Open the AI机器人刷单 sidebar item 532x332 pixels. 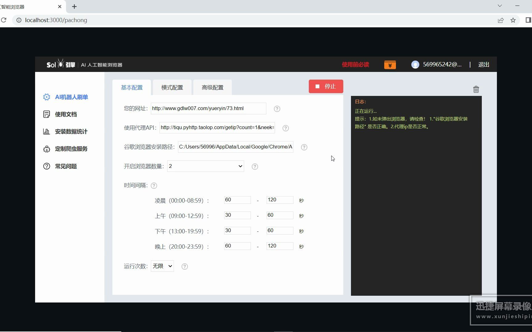(x=66, y=97)
